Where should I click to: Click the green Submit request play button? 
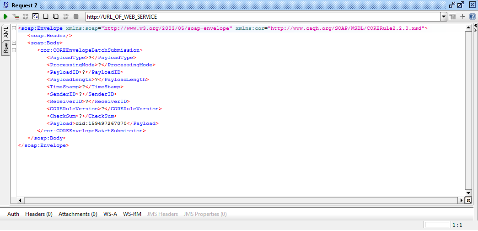(x=5, y=16)
